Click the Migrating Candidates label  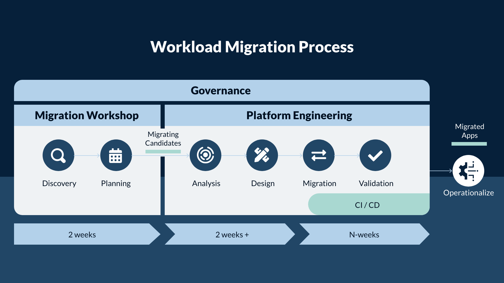163,139
